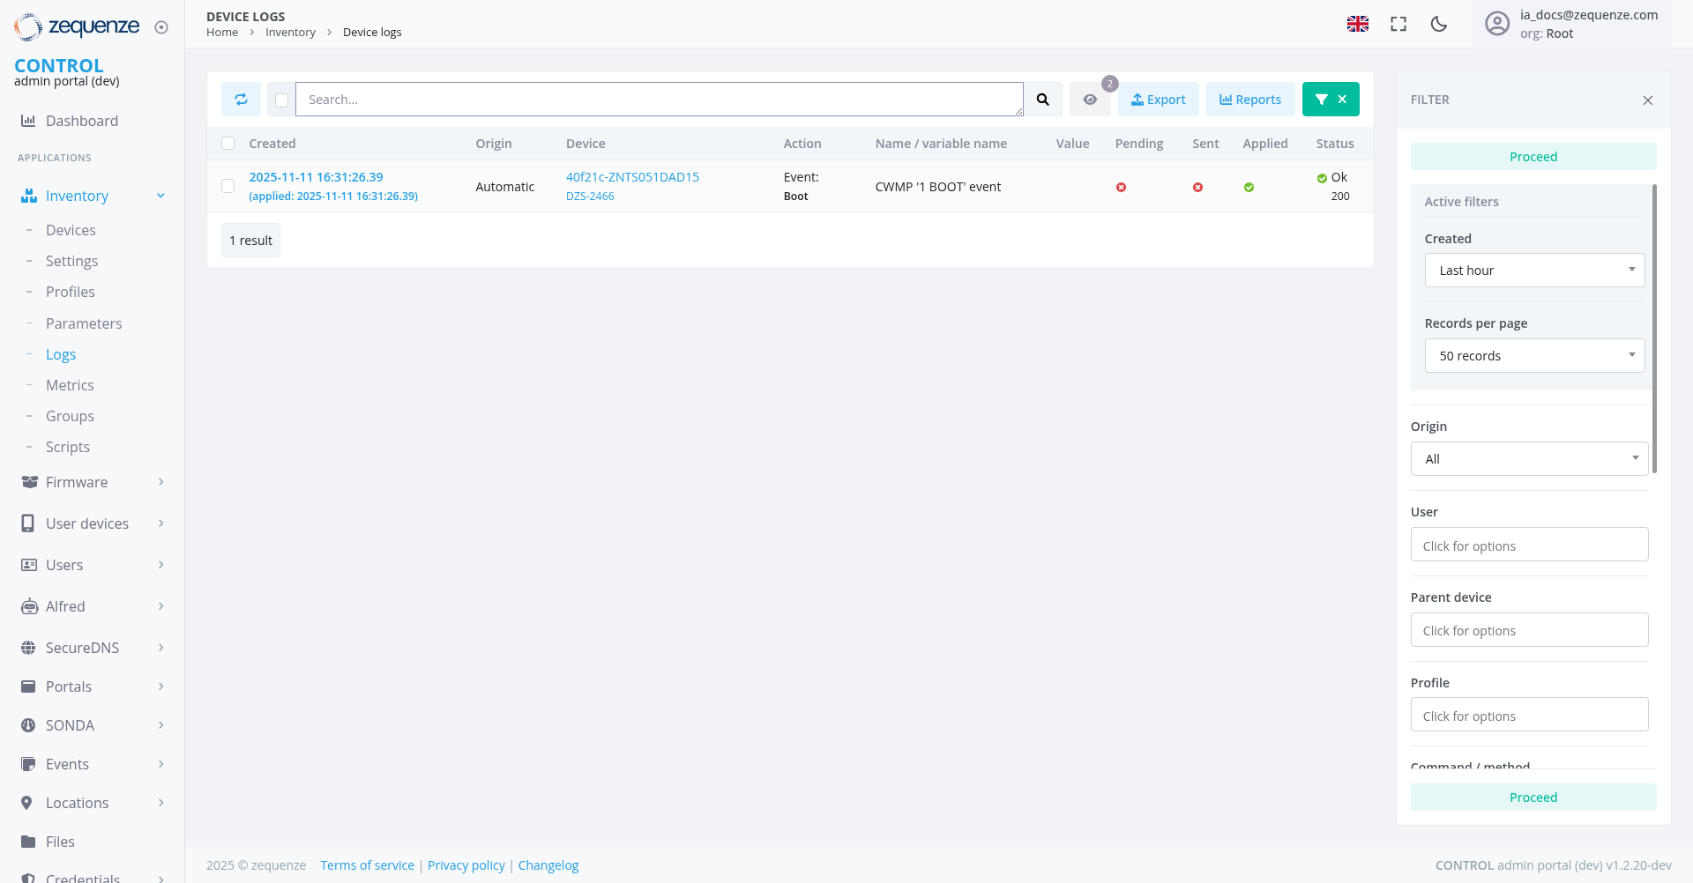The height and width of the screenshot is (883, 1693).
Task: Open the Created 'Last hour' dropdown
Action: click(1534, 271)
